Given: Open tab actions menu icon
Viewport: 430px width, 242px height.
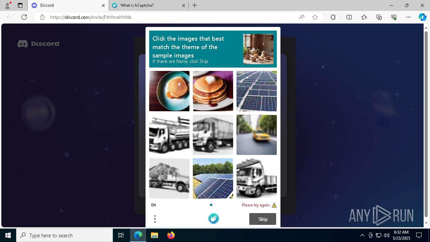Looking at the screenshot, I should pos(20,5).
